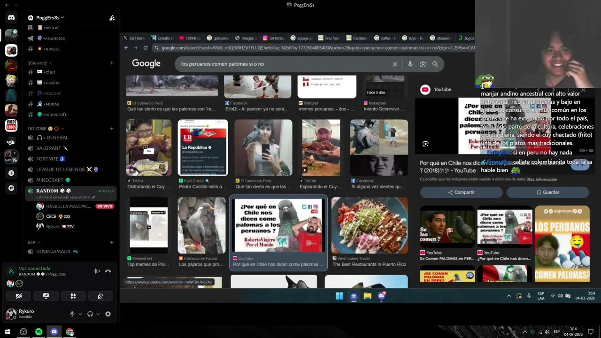Watch HASBULLA MAGOME live stream entry

[75, 206]
